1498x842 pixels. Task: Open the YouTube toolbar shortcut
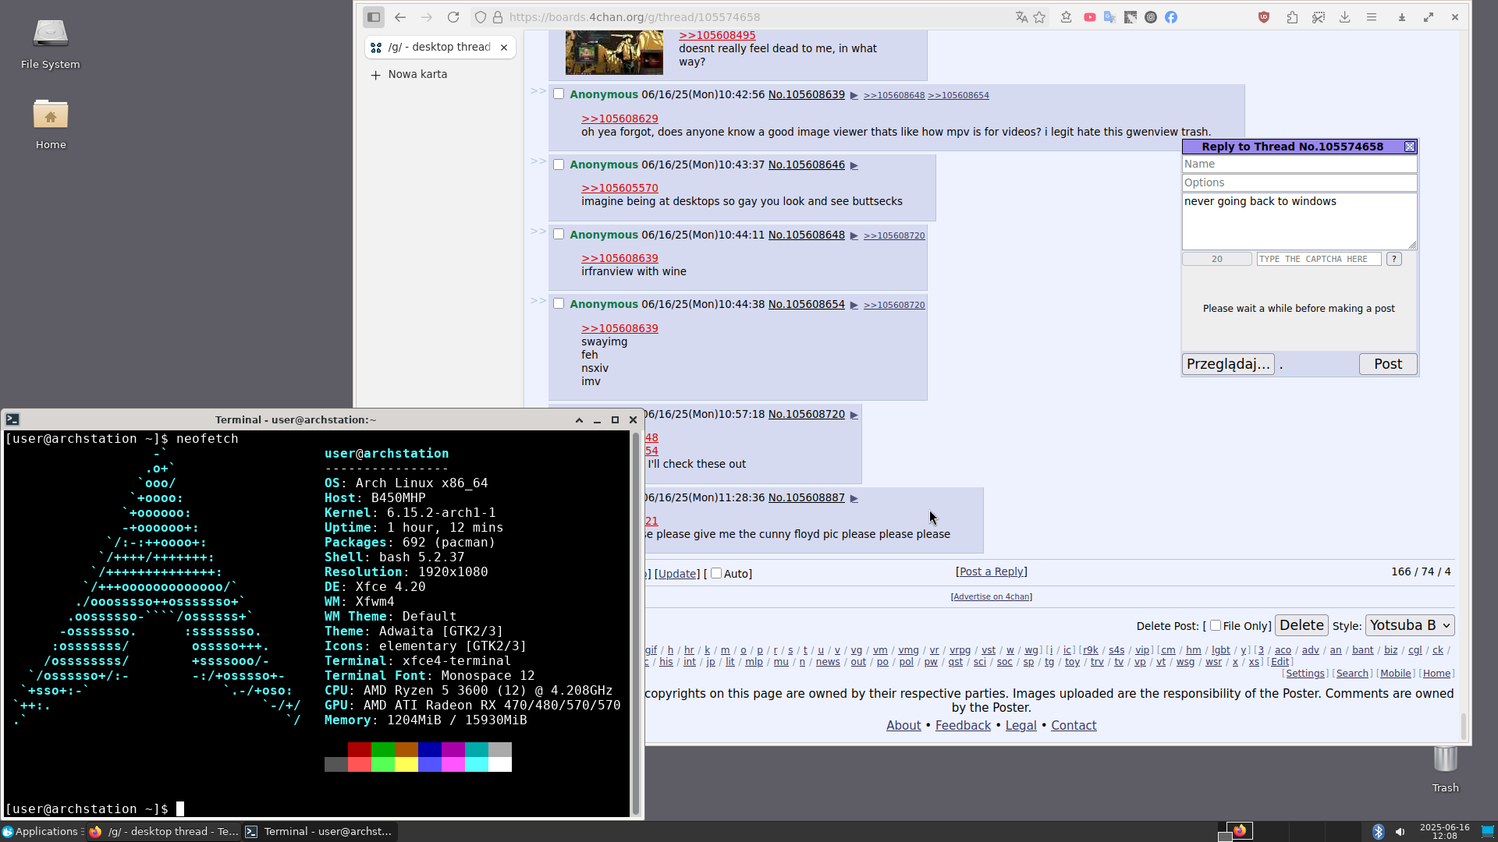tap(1090, 17)
